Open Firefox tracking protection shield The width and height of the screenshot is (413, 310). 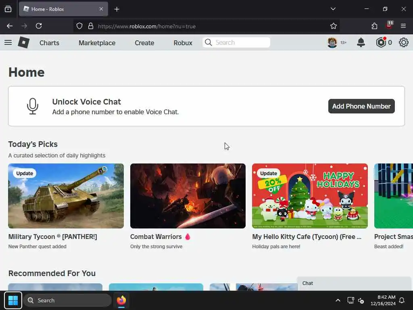pos(79,26)
